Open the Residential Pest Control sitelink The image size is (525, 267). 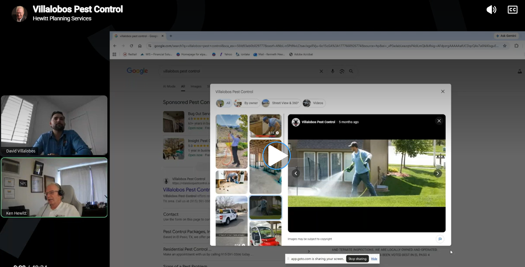click(187, 249)
